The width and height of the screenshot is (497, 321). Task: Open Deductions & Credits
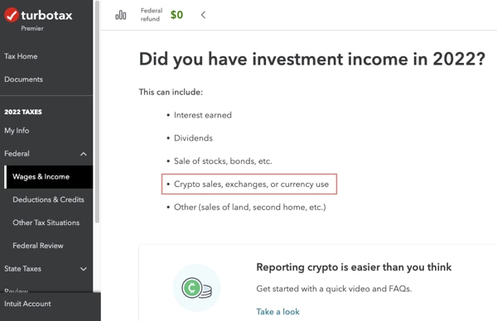pos(48,199)
